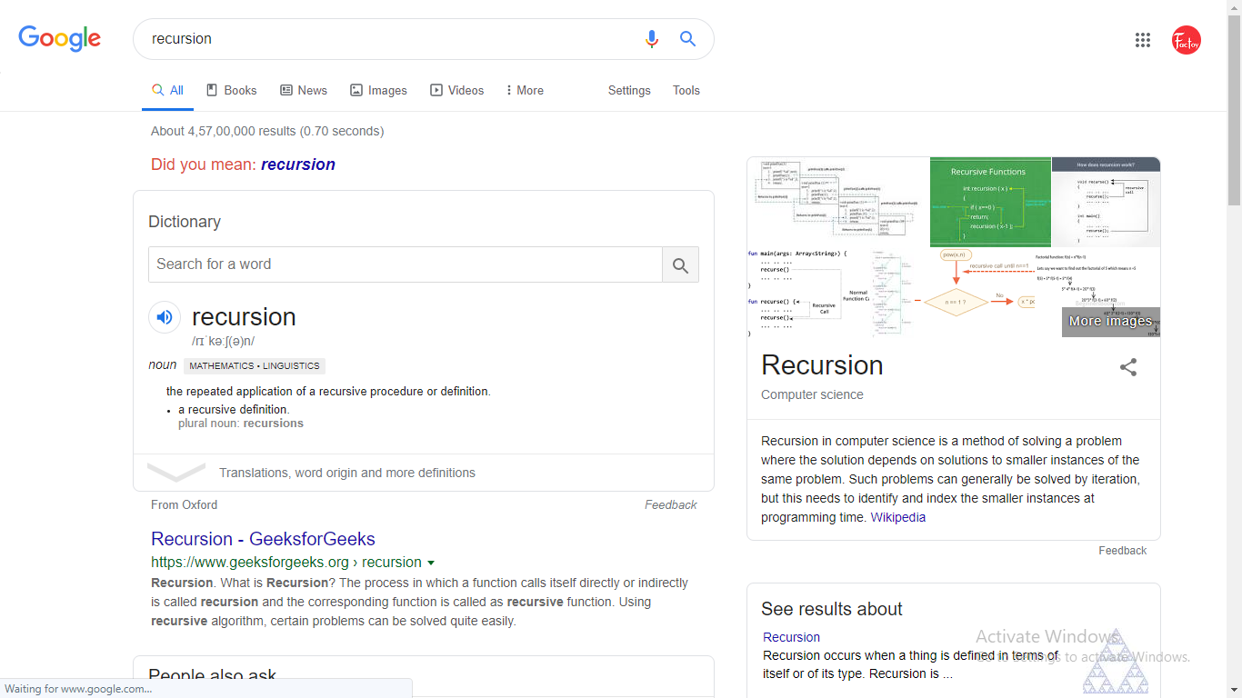Click the voice search microphone icon
1242x698 pixels.
coord(651,39)
